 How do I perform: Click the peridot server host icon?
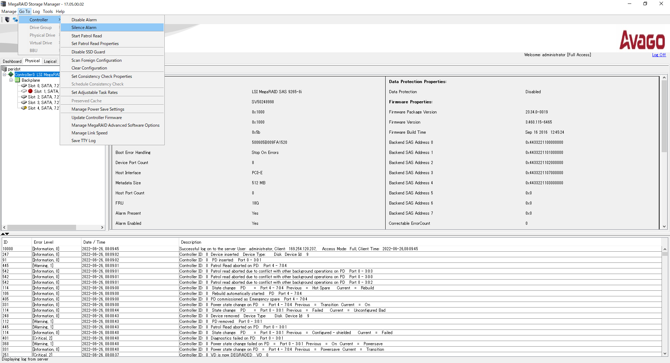pos(4,69)
